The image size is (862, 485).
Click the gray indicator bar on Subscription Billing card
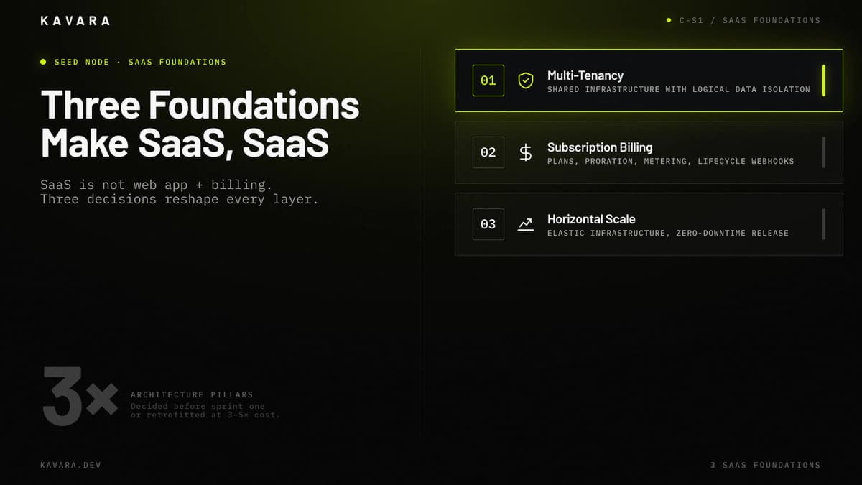click(824, 152)
